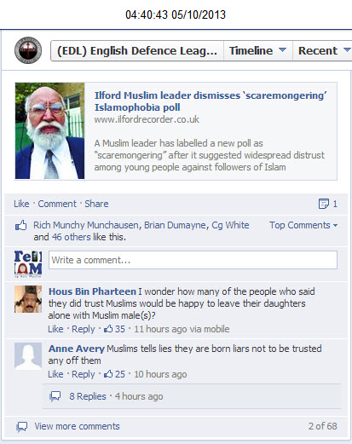This screenshot has height=444, width=352.
Task: Open the Recent dropdown
Action: (x=322, y=50)
